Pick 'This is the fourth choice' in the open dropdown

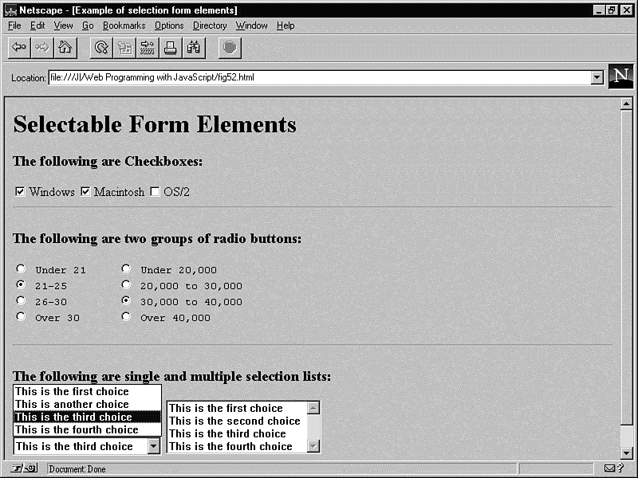click(77, 430)
